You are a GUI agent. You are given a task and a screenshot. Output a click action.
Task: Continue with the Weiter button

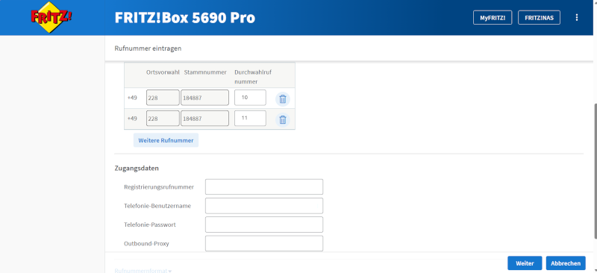point(525,263)
